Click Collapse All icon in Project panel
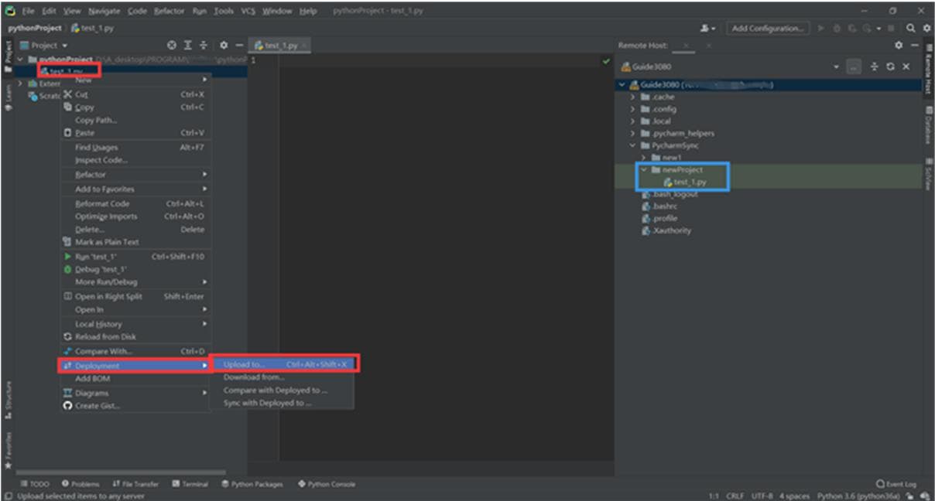This screenshot has width=935, height=501. point(204,46)
